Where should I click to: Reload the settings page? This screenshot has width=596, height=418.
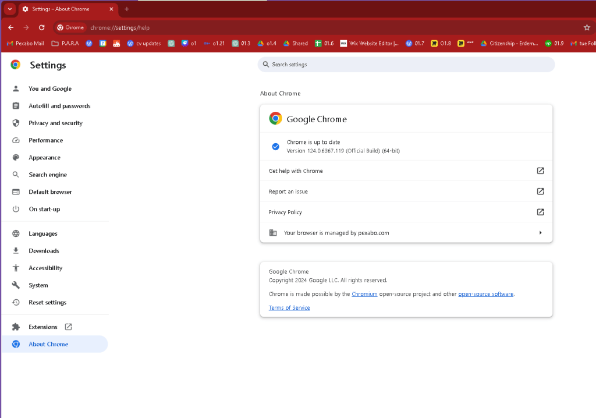click(42, 27)
